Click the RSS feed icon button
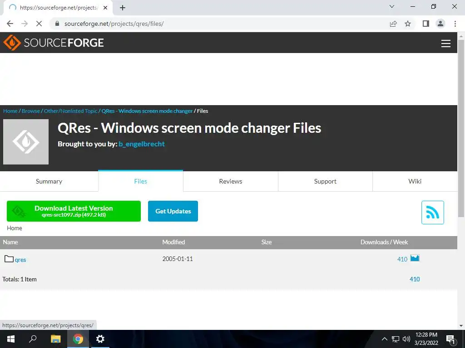 coord(432,213)
